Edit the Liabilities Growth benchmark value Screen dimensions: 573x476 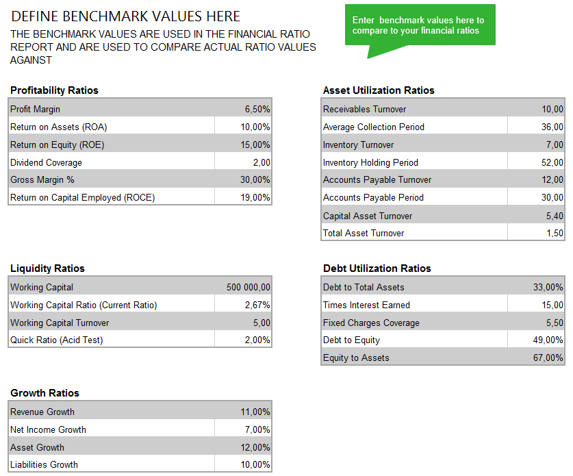click(x=244, y=464)
